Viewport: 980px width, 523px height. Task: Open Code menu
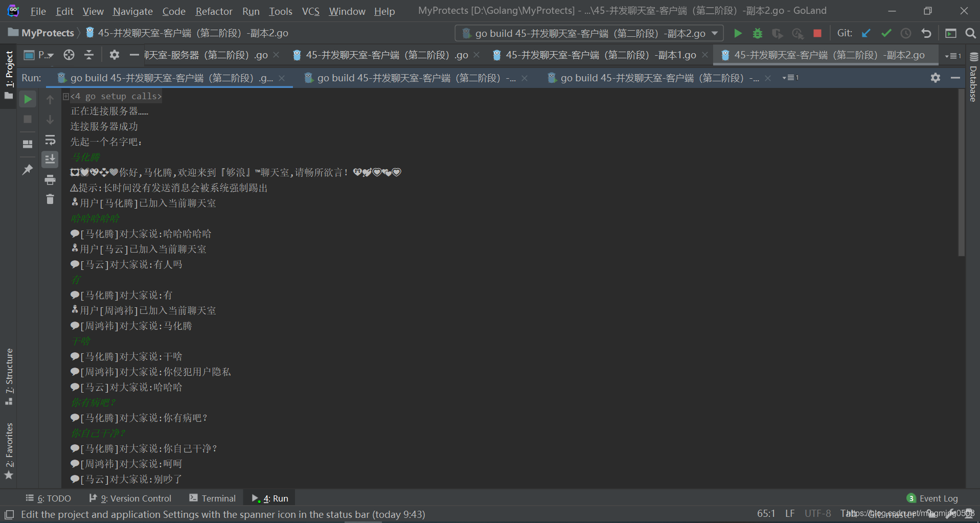click(x=174, y=11)
